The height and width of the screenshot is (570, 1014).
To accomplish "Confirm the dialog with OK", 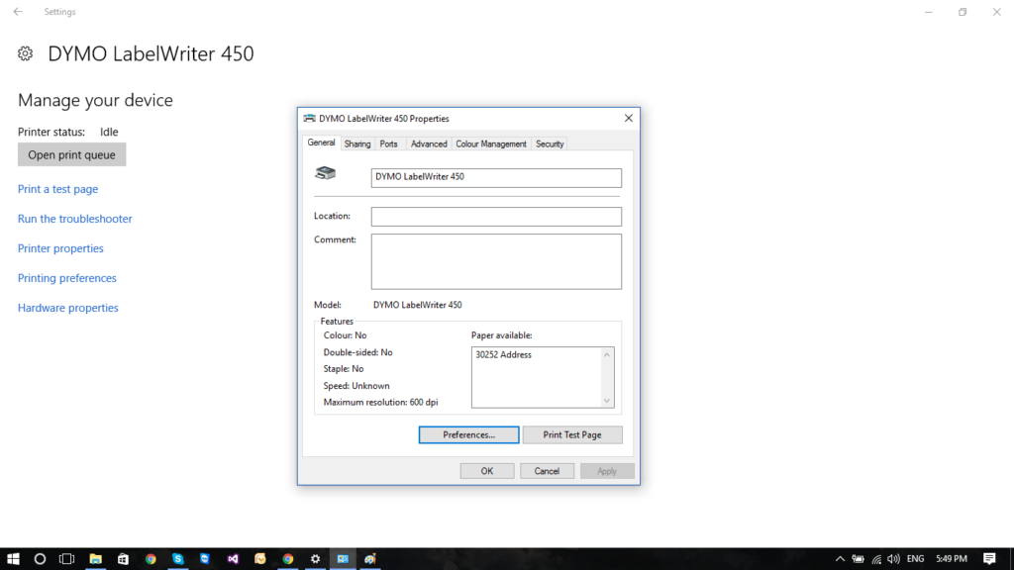I will click(487, 471).
